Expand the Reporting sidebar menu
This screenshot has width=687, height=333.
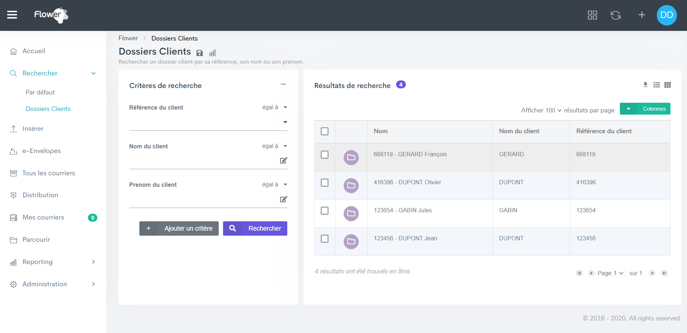[52, 262]
